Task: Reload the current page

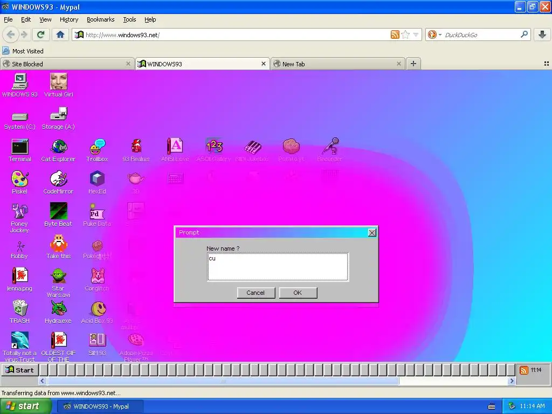Action: click(x=41, y=34)
